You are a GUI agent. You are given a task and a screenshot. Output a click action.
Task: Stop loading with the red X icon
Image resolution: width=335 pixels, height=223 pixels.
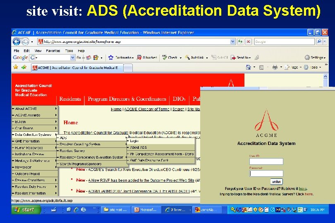(248, 41)
